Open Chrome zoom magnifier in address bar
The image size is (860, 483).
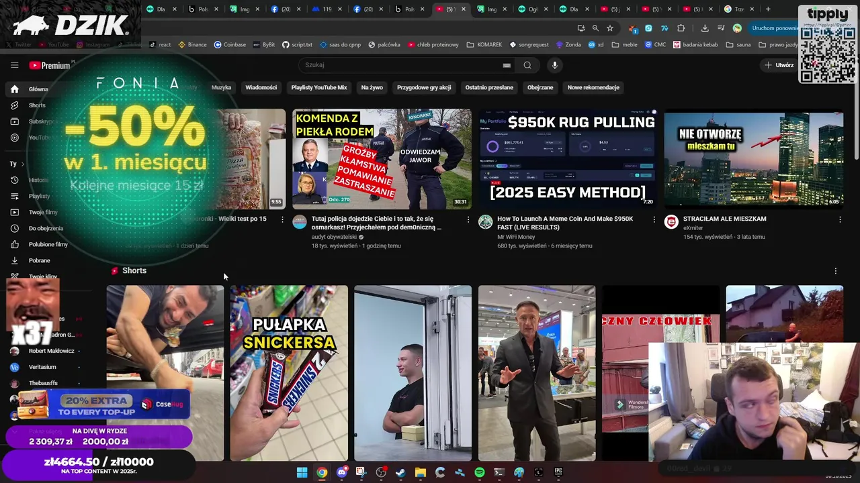pos(595,28)
